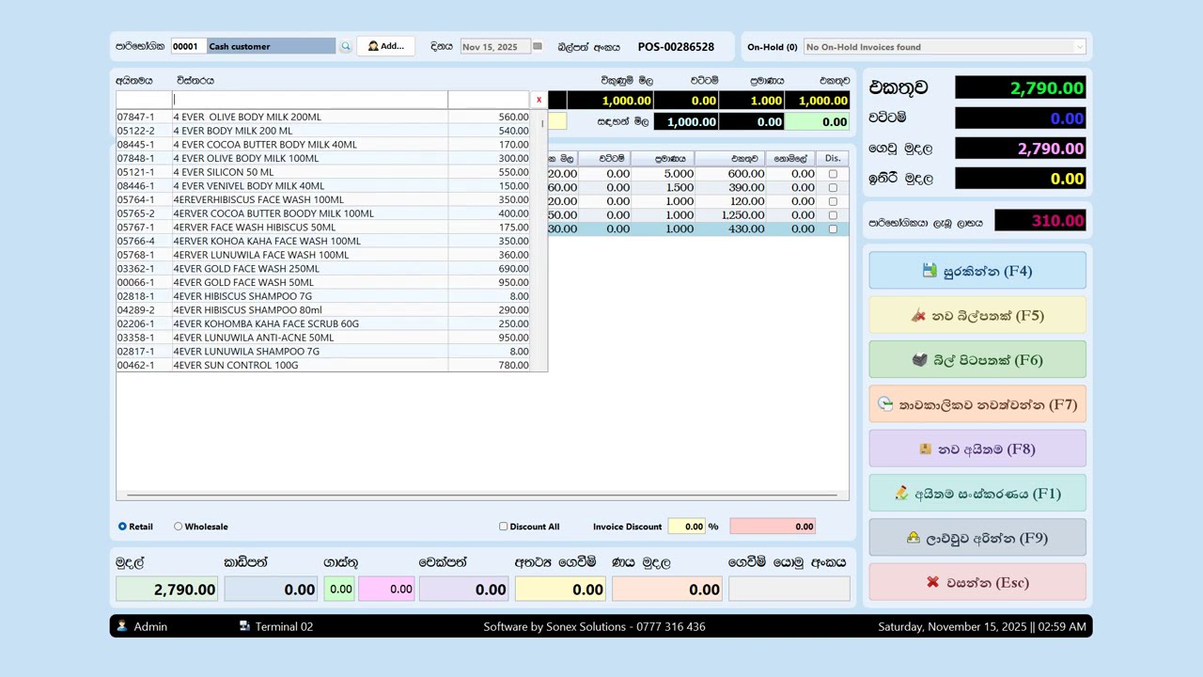The width and height of the screenshot is (1203, 677).
Task: Open the date calendar picker icon
Action: [538, 46]
